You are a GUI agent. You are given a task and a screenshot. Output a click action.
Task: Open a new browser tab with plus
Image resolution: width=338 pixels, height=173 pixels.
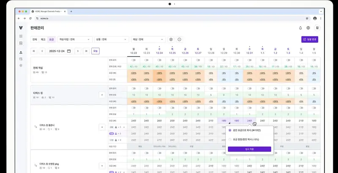(71, 11)
